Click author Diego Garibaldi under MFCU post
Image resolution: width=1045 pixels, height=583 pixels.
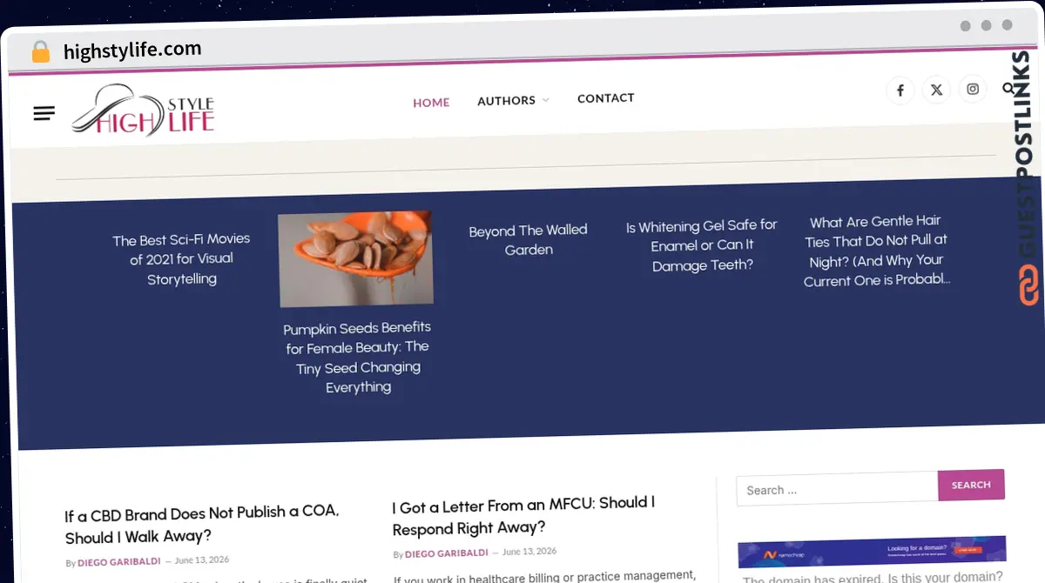pyautogui.click(x=446, y=553)
